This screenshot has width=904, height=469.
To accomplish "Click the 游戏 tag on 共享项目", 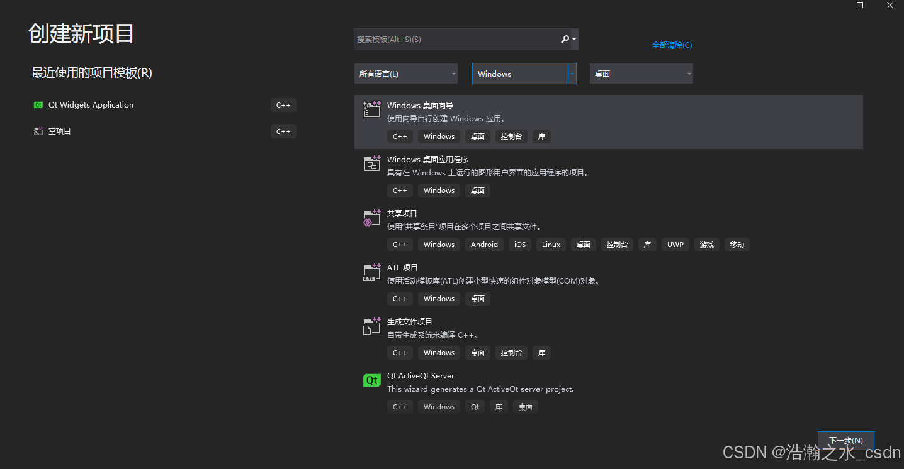I will tap(707, 245).
